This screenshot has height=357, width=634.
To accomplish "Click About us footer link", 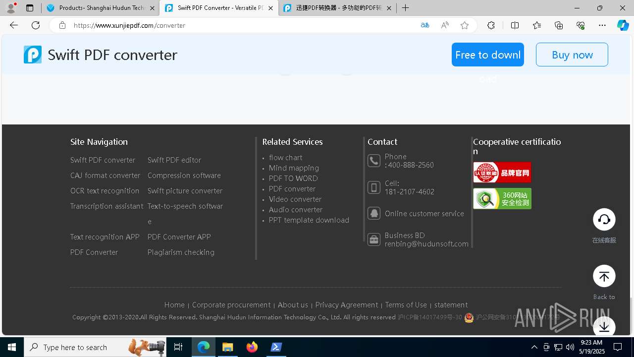I will coord(293,305).
